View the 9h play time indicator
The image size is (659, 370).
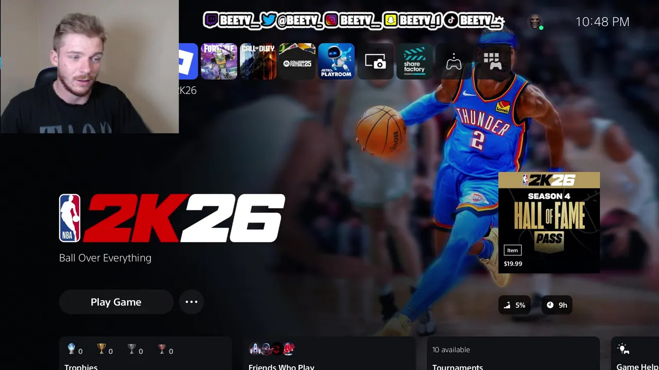pyautogui.click(x=557, y=305)
